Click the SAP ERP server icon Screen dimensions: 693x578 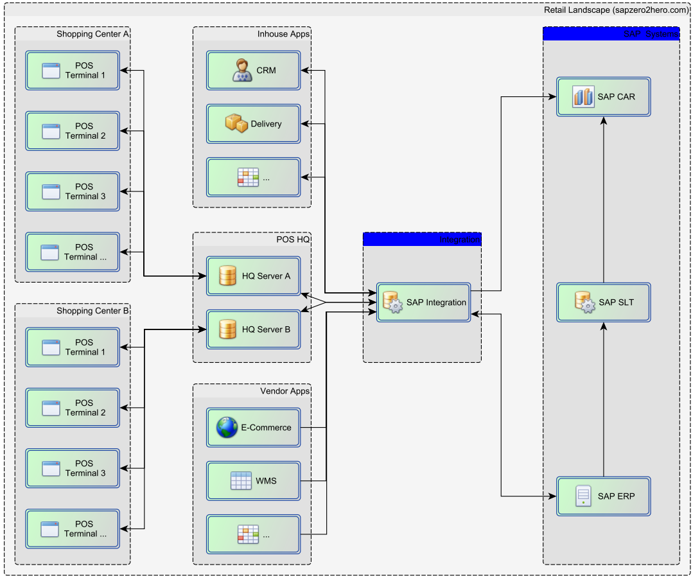[x=583, y=496]
